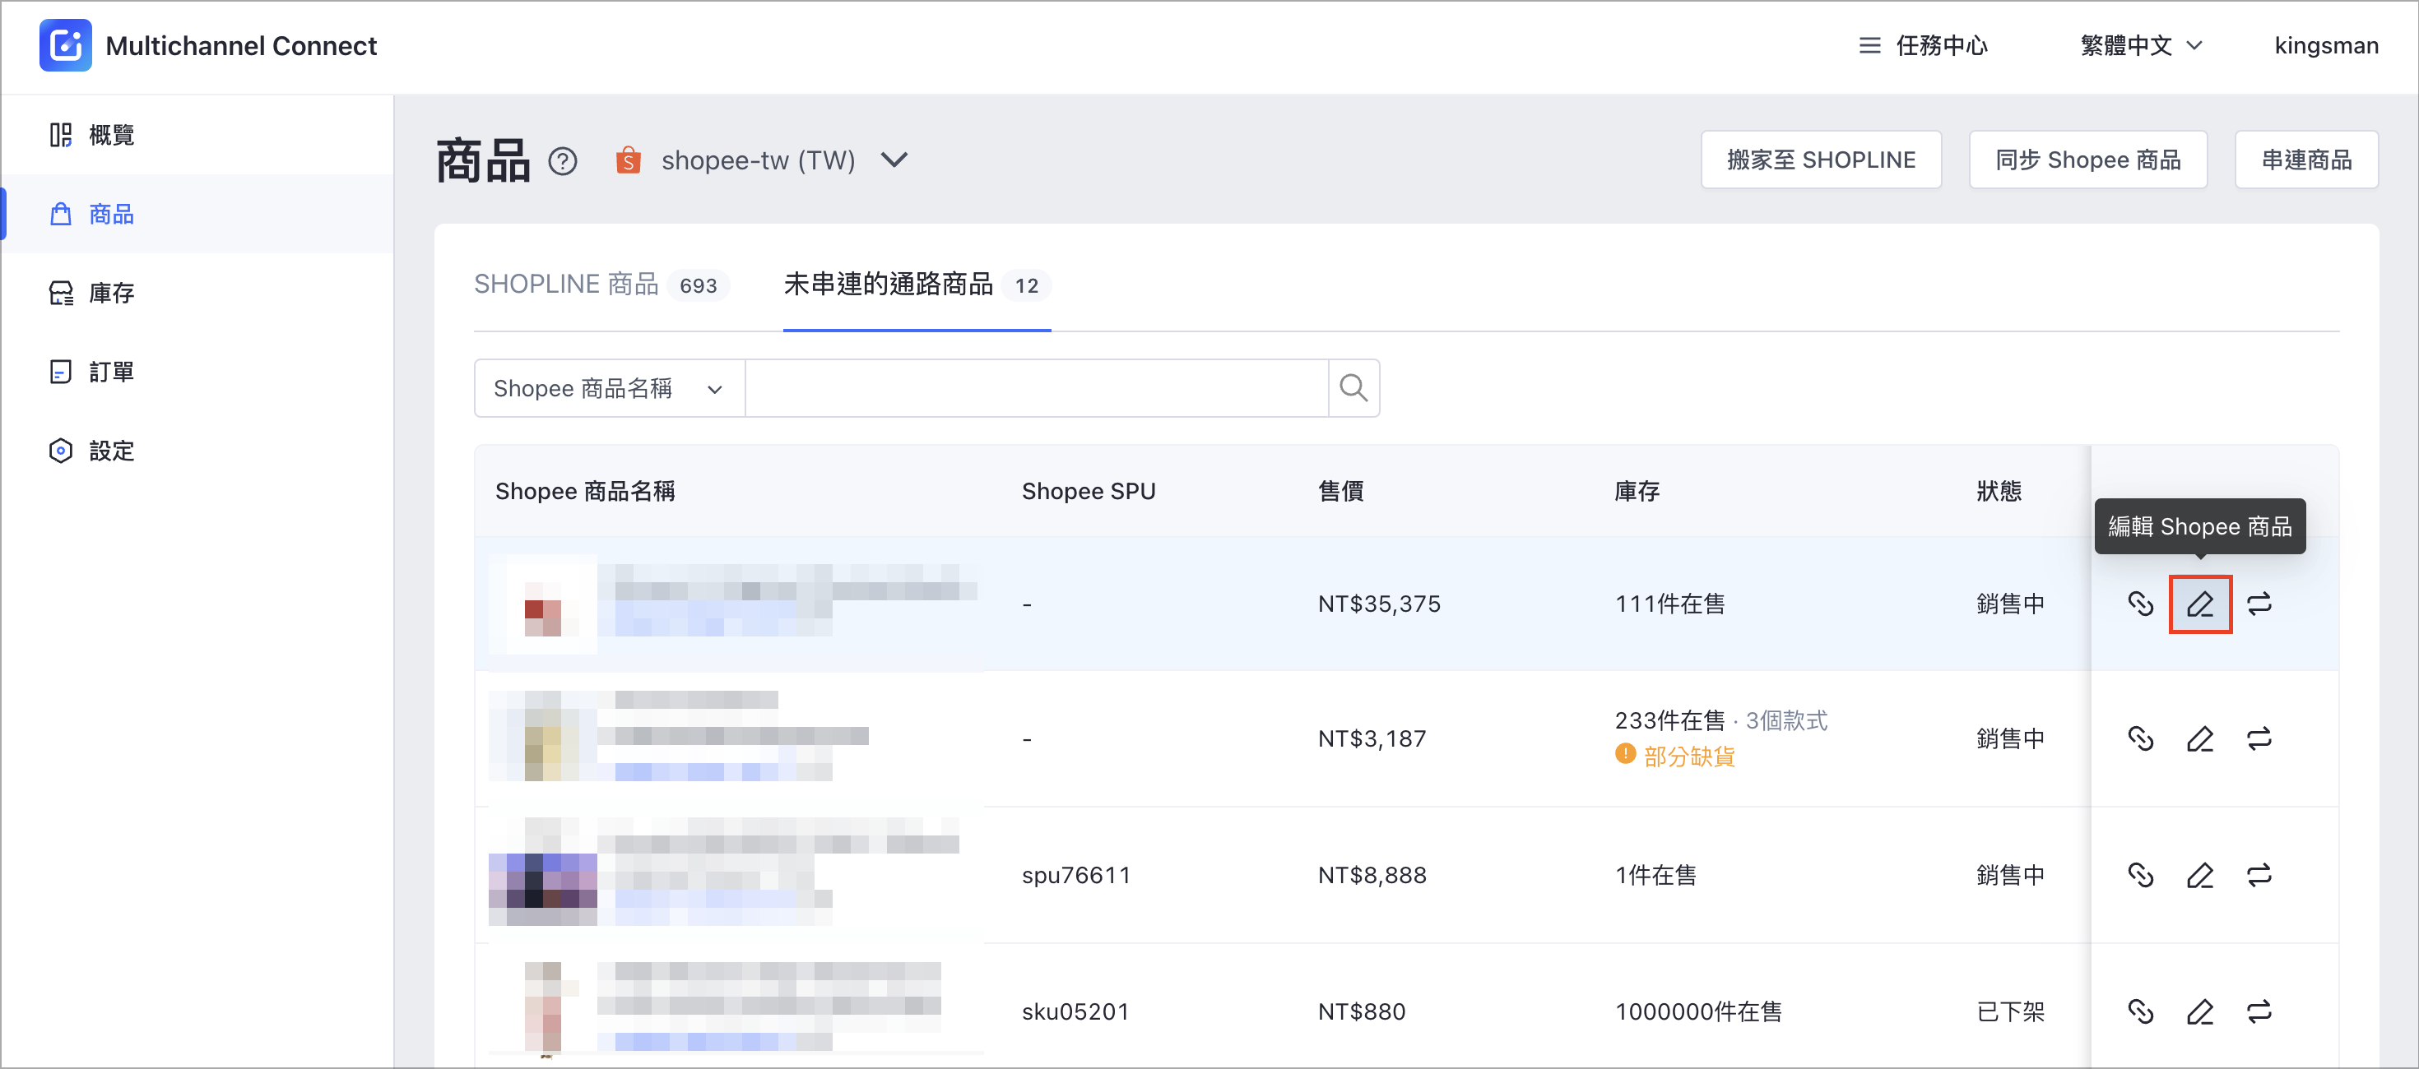Click the 任務中心 link
This screenshot has height=1069, width=2419.
point(1941,45)
